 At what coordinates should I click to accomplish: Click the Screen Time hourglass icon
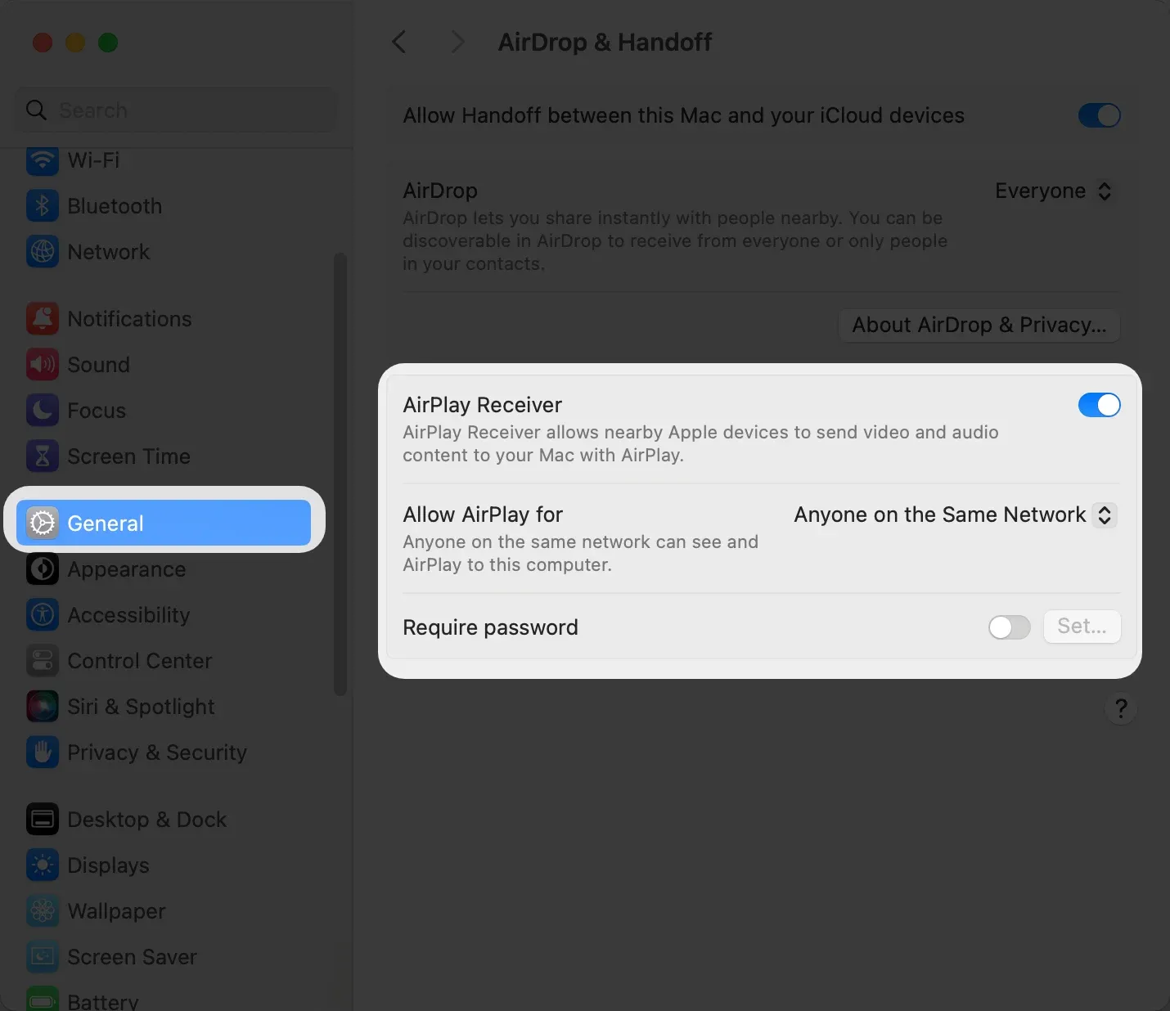click(x=43, y=456)
